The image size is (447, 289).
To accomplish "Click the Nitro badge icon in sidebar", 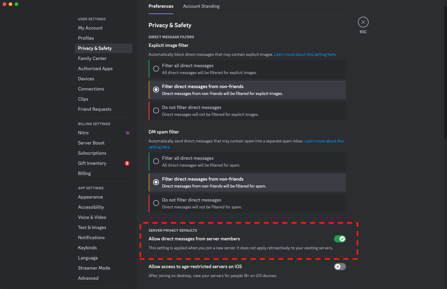I will coord(127,133).
